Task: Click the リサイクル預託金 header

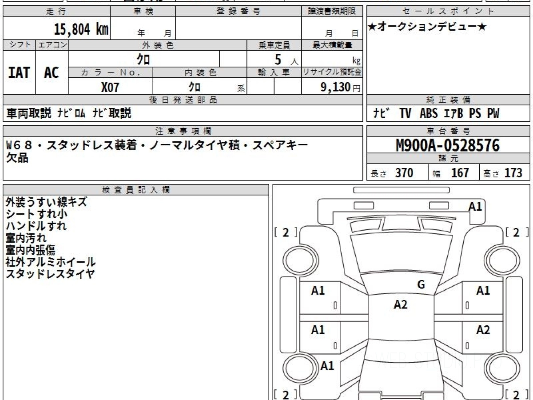Action: coord(332,72)
